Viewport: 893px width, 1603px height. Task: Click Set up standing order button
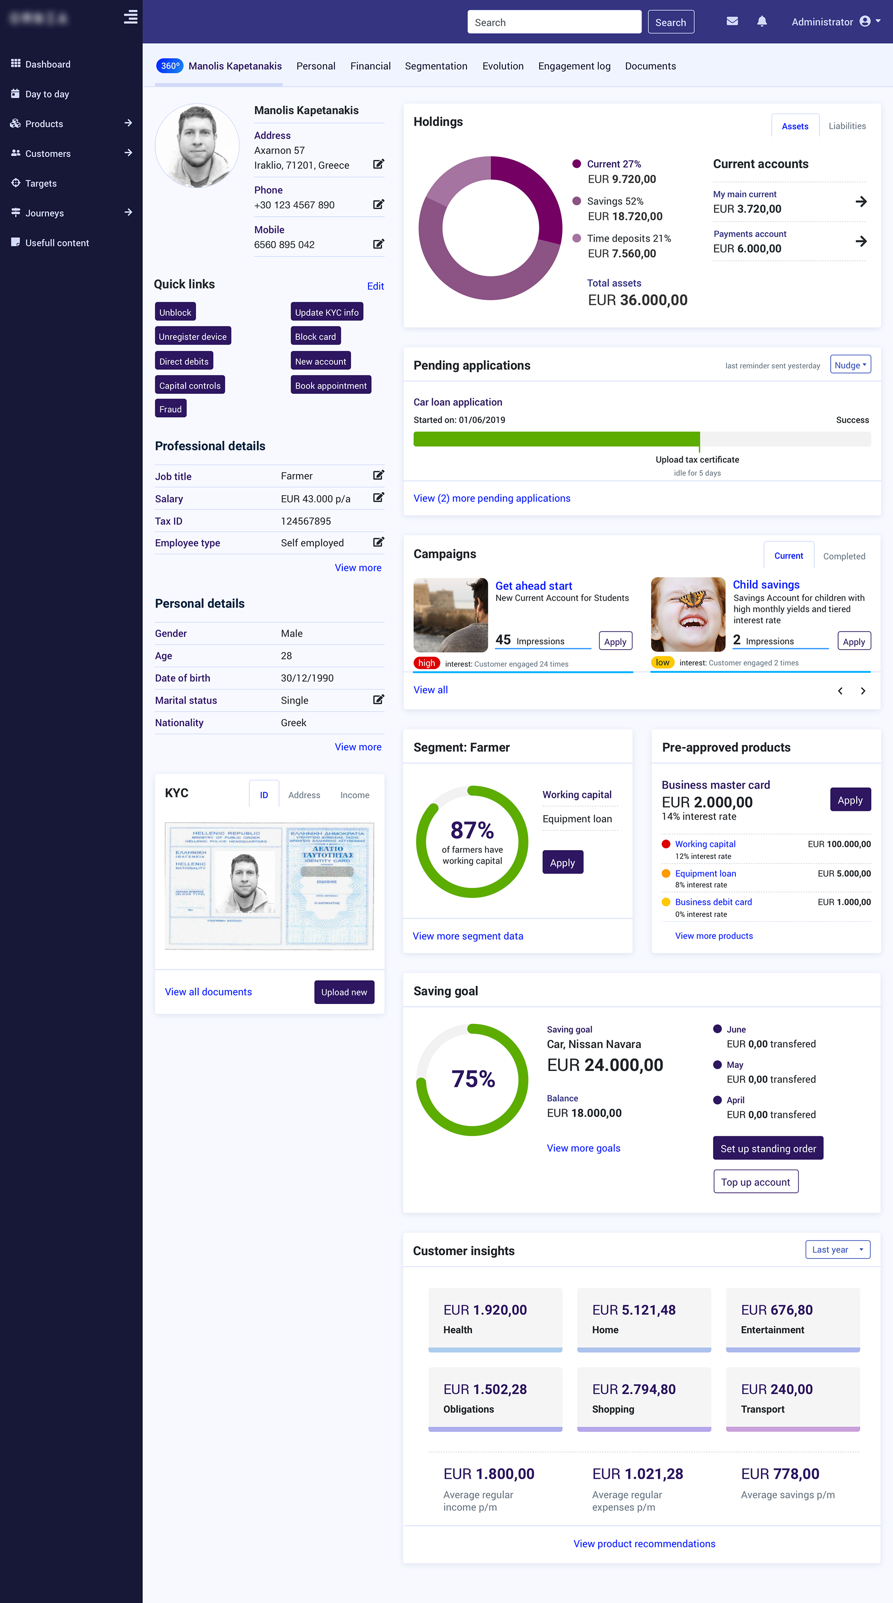tap(767, 1148)
